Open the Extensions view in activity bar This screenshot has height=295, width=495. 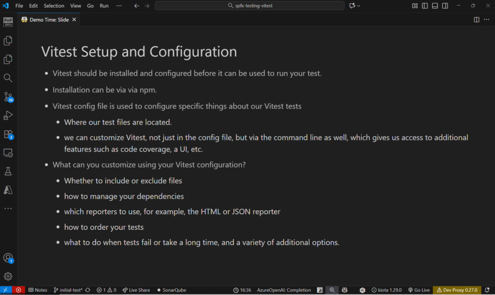pos(8,134)
